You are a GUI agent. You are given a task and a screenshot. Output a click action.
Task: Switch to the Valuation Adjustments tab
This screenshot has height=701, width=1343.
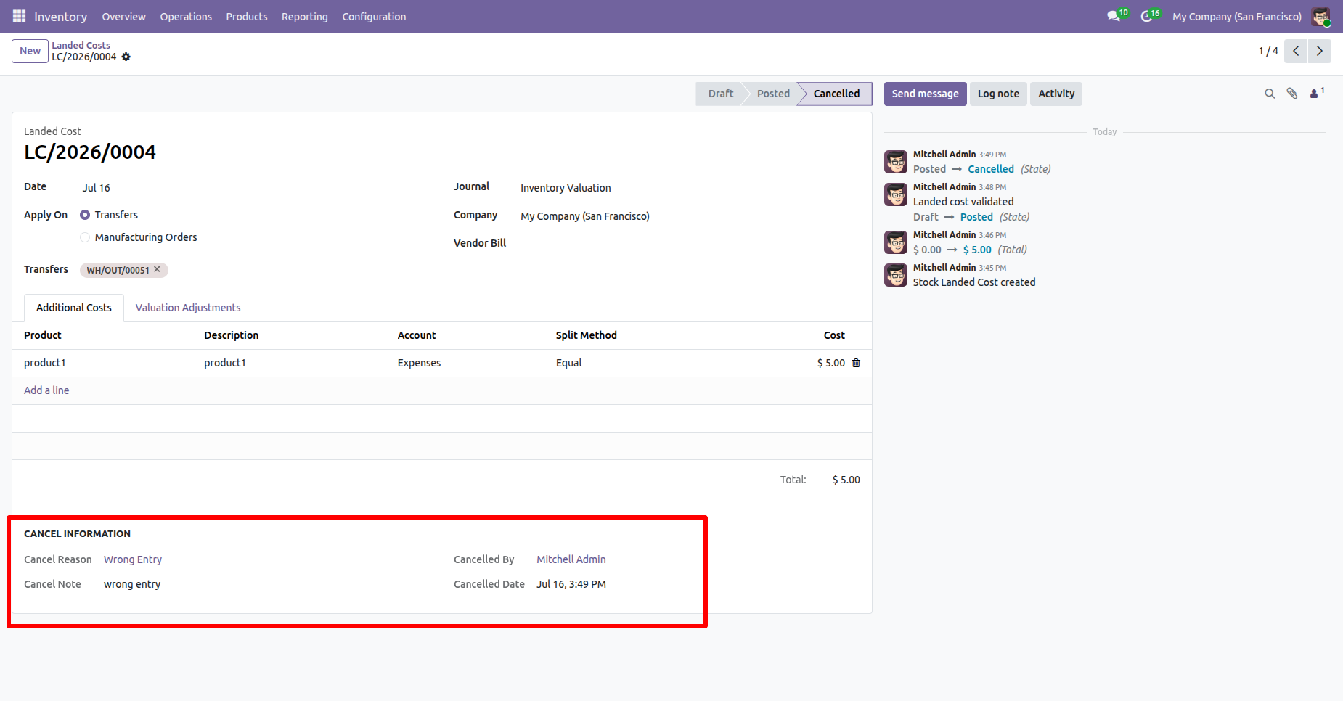point(188,308)
